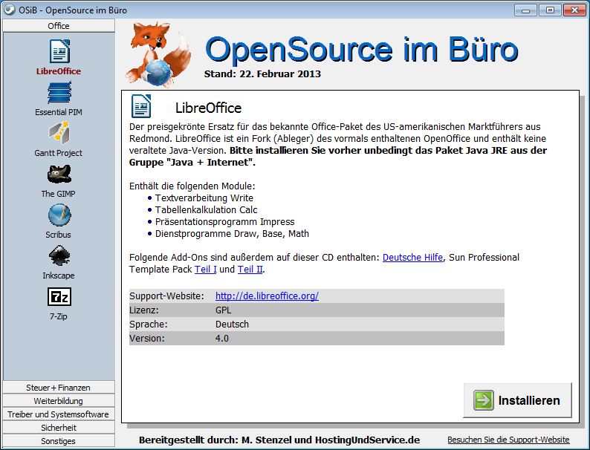This screenshot has height=450, width=590.
Task: Click the 'OpenSource im Büro' banner title
Action: click(x=362, y=49)
